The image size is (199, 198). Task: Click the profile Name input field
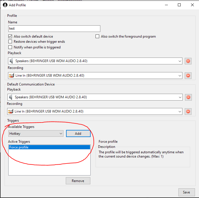pos(54,28)
